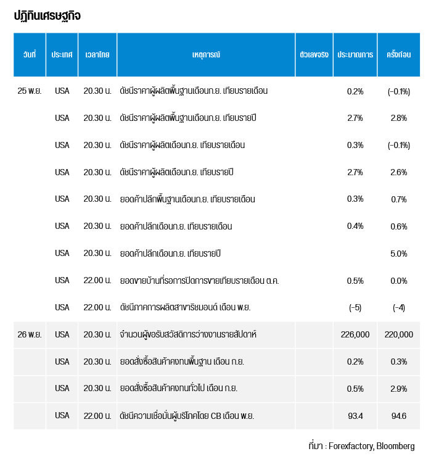431x459 pixels.
Task: Click the วันที่ column header
Action: click(x=30, y=55)
